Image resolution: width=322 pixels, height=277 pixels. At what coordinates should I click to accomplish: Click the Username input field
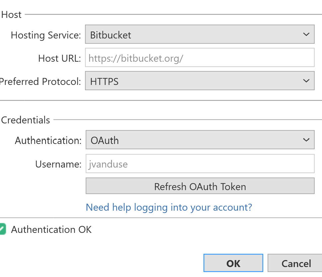coord(200,164)
